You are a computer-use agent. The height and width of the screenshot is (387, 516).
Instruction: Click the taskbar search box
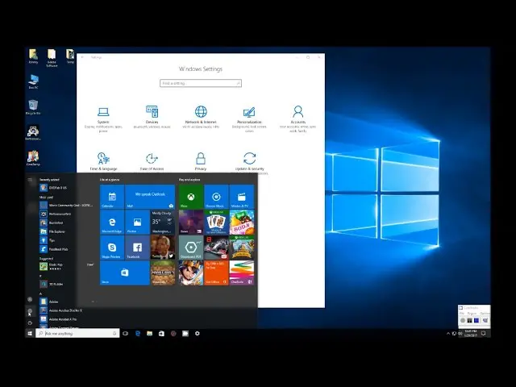pos(77,333)
